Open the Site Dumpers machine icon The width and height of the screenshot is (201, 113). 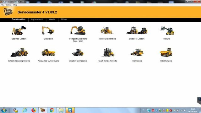[166, 52]
